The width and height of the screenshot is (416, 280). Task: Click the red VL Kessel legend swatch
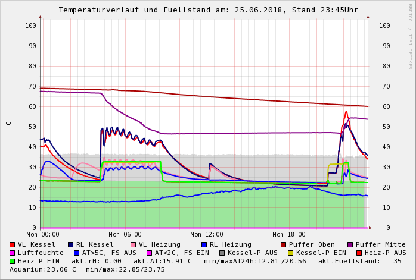[x=13, y=244]
